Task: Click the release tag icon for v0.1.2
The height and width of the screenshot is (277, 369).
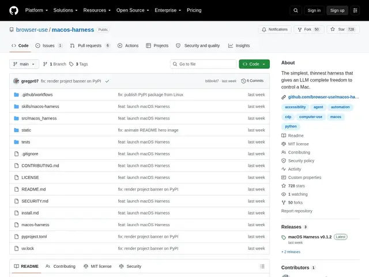Action: (284, 237)
